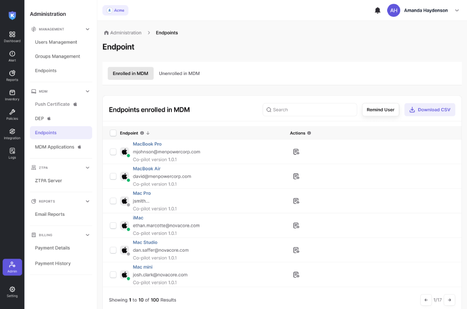467x309 pixels.
Task: Click the endpoints Search field
Action: coord(310,110)
